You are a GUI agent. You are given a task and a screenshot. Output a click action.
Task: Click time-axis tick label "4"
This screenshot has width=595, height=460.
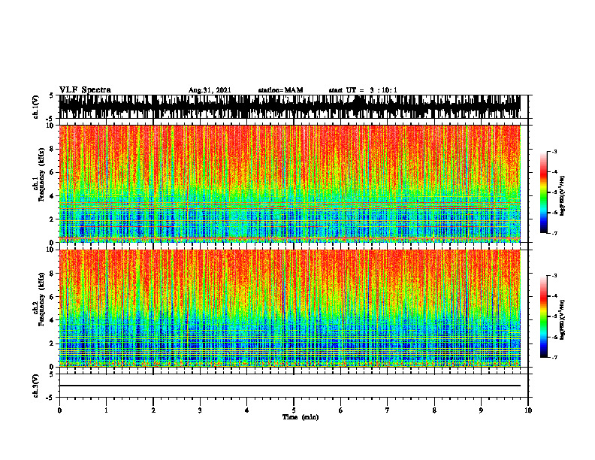pos(247,410)
